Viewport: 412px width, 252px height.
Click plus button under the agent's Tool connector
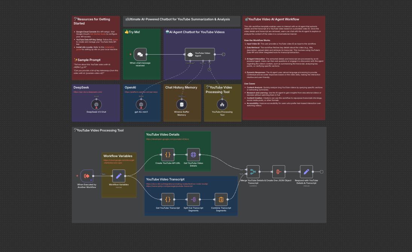click(x=209, y=70)
